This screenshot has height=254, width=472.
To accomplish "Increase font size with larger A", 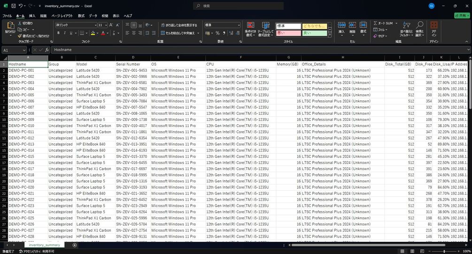I will coord(111,25).
